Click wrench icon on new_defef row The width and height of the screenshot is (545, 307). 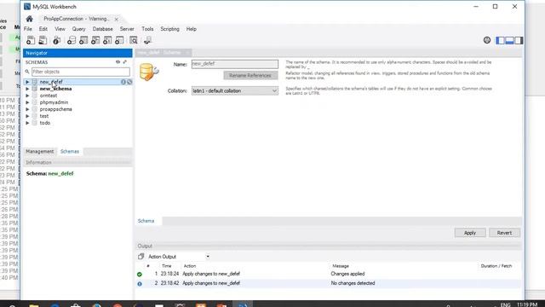129,82
